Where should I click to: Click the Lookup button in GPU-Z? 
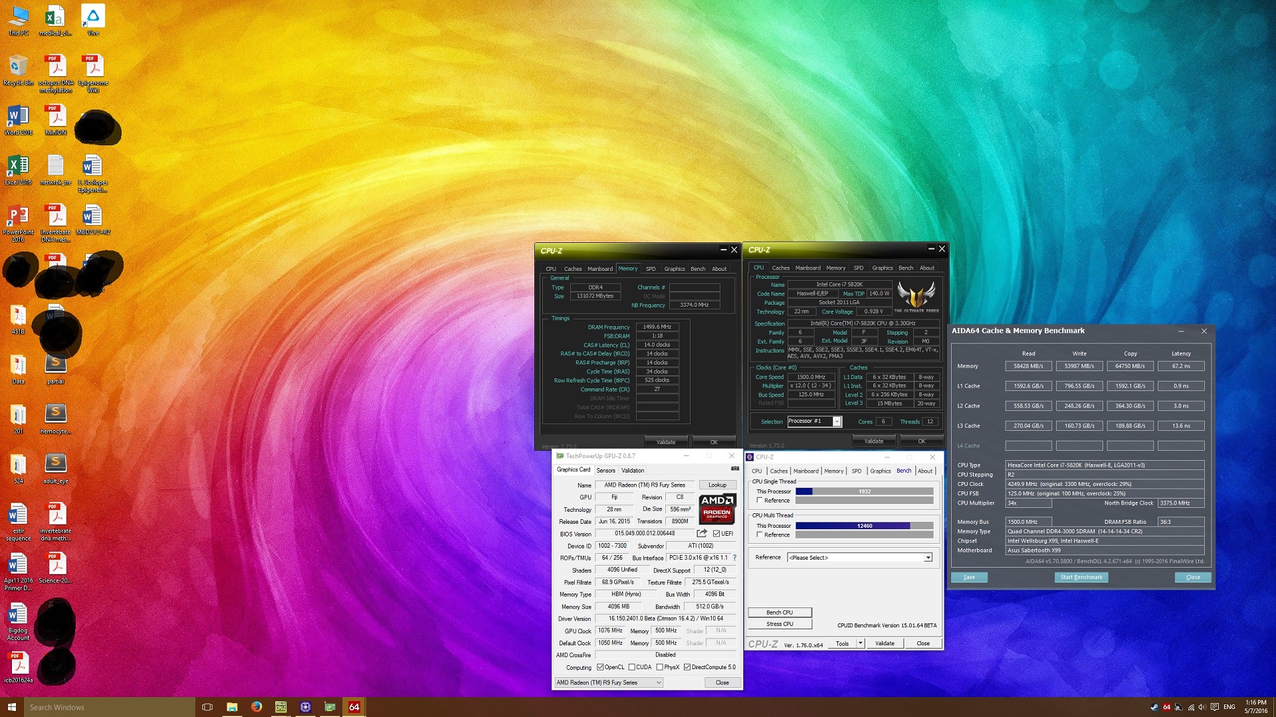pos(717,485)
